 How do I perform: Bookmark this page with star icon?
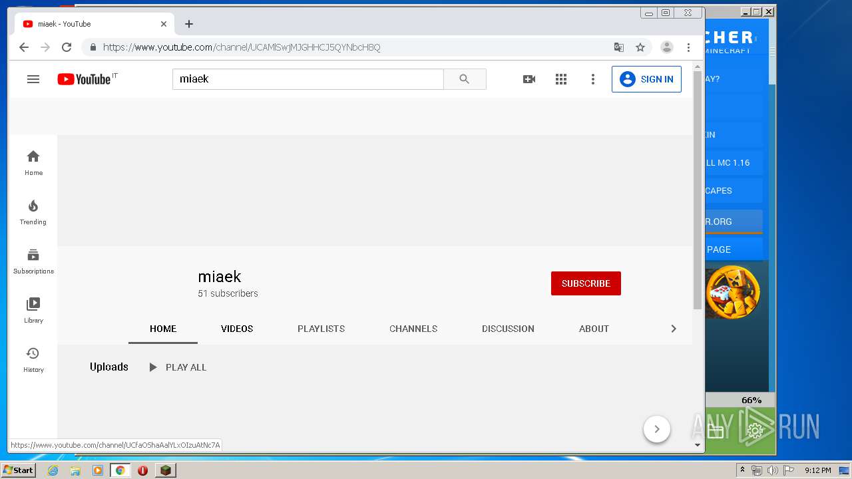click(640, 47)
